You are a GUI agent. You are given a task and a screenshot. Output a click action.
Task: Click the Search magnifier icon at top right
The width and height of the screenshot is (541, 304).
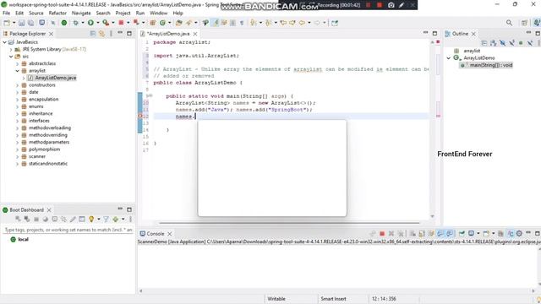click(509, 23)
